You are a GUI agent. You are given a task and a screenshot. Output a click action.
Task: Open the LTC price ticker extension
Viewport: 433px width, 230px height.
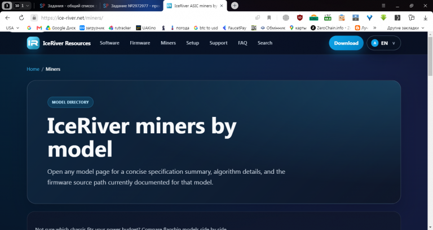[x=328, y=17]
